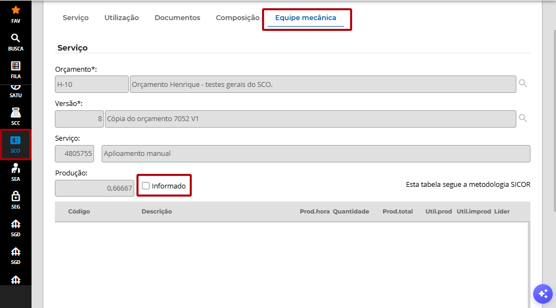
Task: Click the Quantidade column header
Action: [x=351, y=212]
